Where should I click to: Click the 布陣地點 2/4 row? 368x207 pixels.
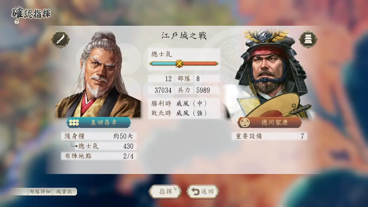99,156
